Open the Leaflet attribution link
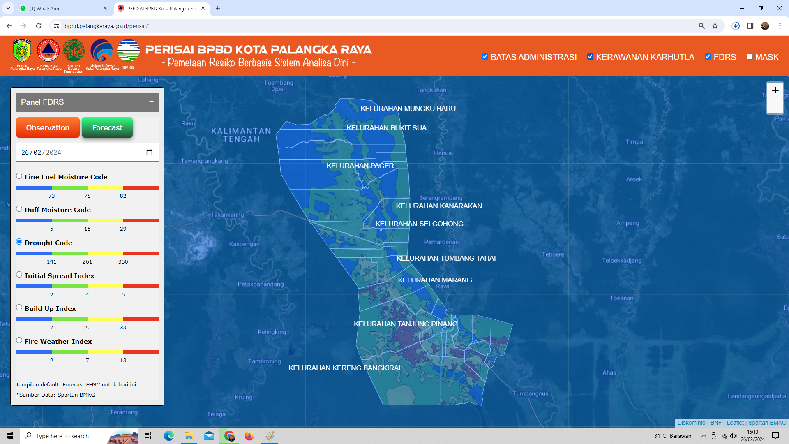This screenshot has height=444, width=789. pyautogui.click(x=735, y=423)
